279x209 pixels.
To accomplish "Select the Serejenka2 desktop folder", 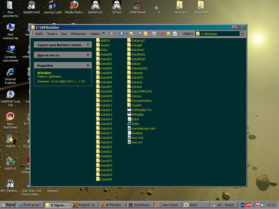I will tap(202, 7).
